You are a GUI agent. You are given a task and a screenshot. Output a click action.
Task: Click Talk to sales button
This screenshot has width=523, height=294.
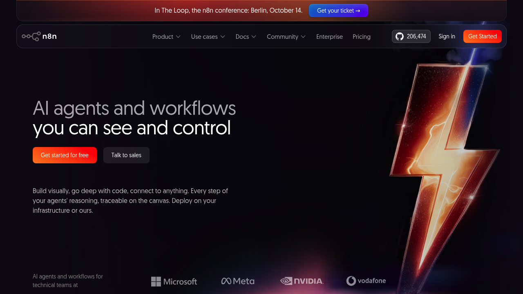pos(126,155)
